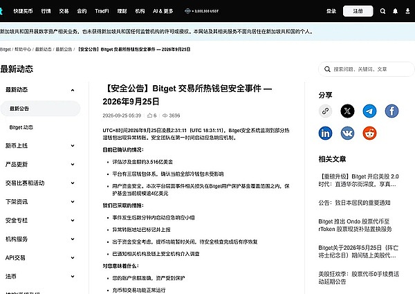Select Bitget 动态 in sidebar
Viewport: 415px width, 294px height.
(x=21, y=127)
